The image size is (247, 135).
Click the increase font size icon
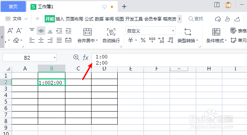pyautogui.click(x=10, y=31)
